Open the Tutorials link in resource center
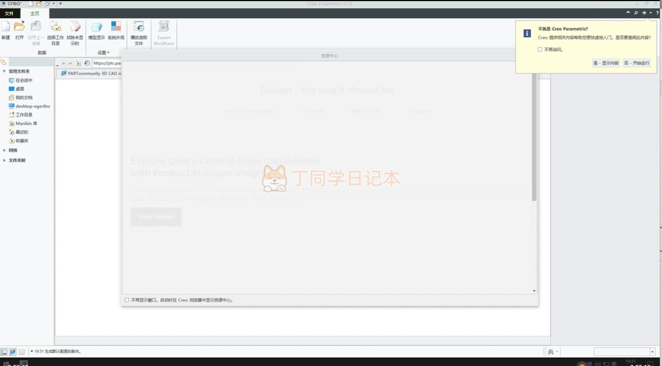Screen dimensions: 662x366 [x=313, y=111]
